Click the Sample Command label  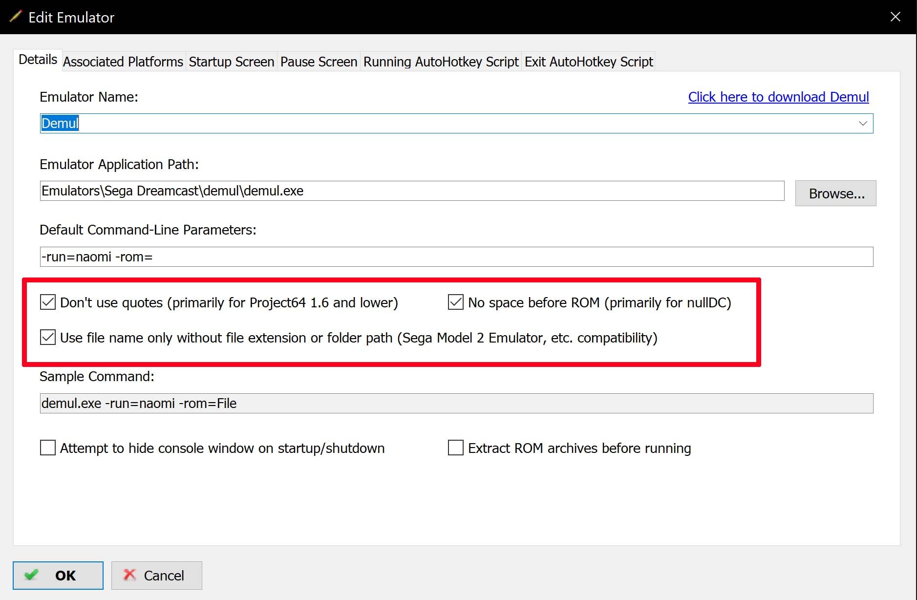click(97, 376)
